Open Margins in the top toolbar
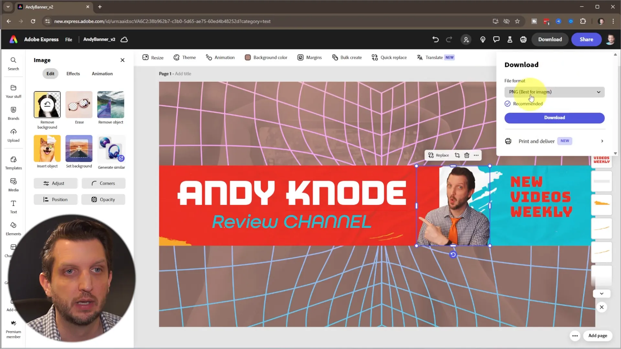Image resolution: width=621 pixels, height=349 pixels. [310, 58]
